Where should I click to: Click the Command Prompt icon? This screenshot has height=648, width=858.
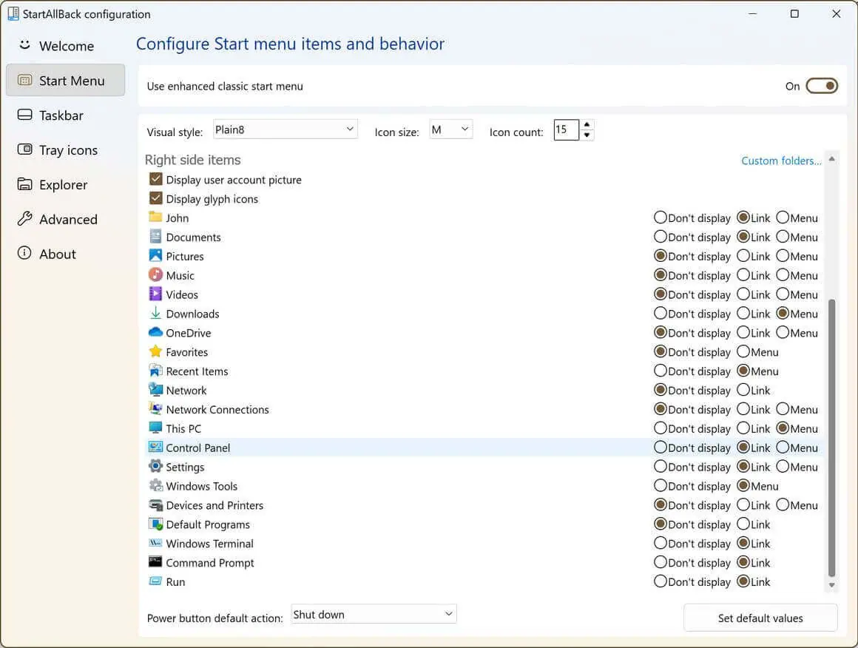pos(155,562)
